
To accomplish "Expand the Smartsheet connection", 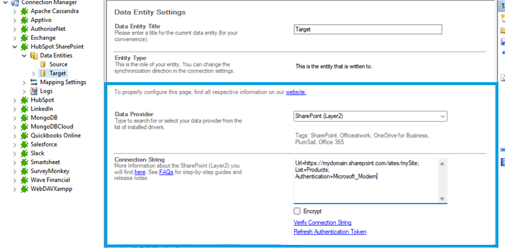I will point(15,162).
